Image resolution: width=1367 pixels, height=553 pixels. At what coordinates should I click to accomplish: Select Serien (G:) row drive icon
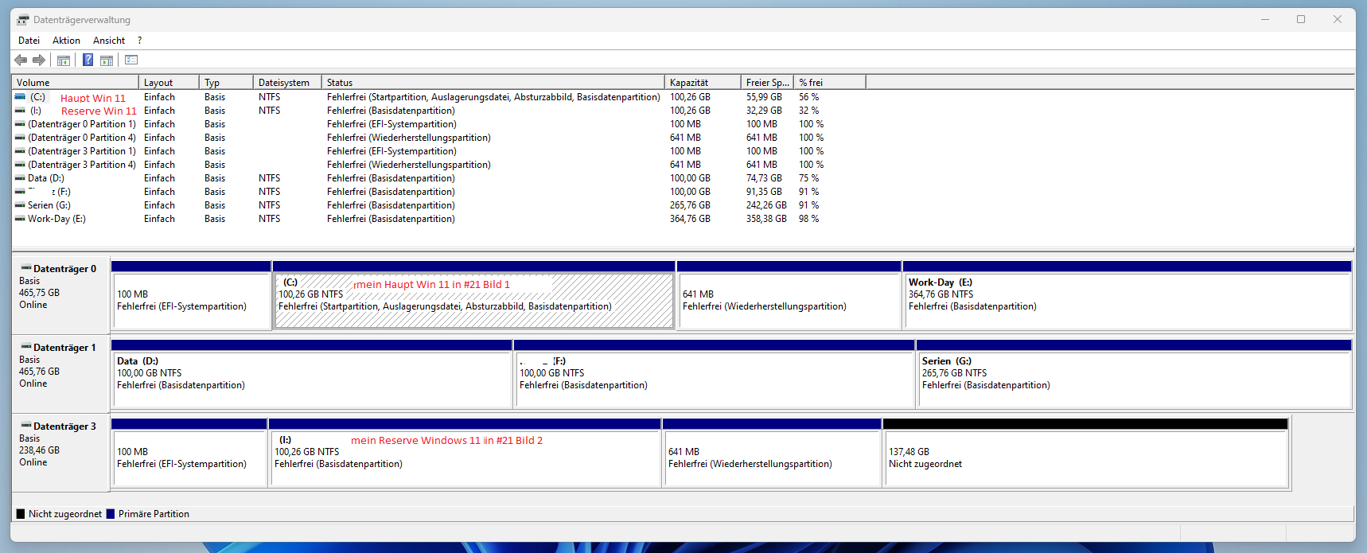[x=20, y=204]
